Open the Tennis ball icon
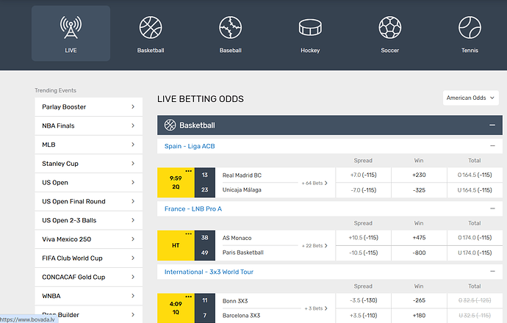This screenshot has height=323, width=507. (469, 28)
